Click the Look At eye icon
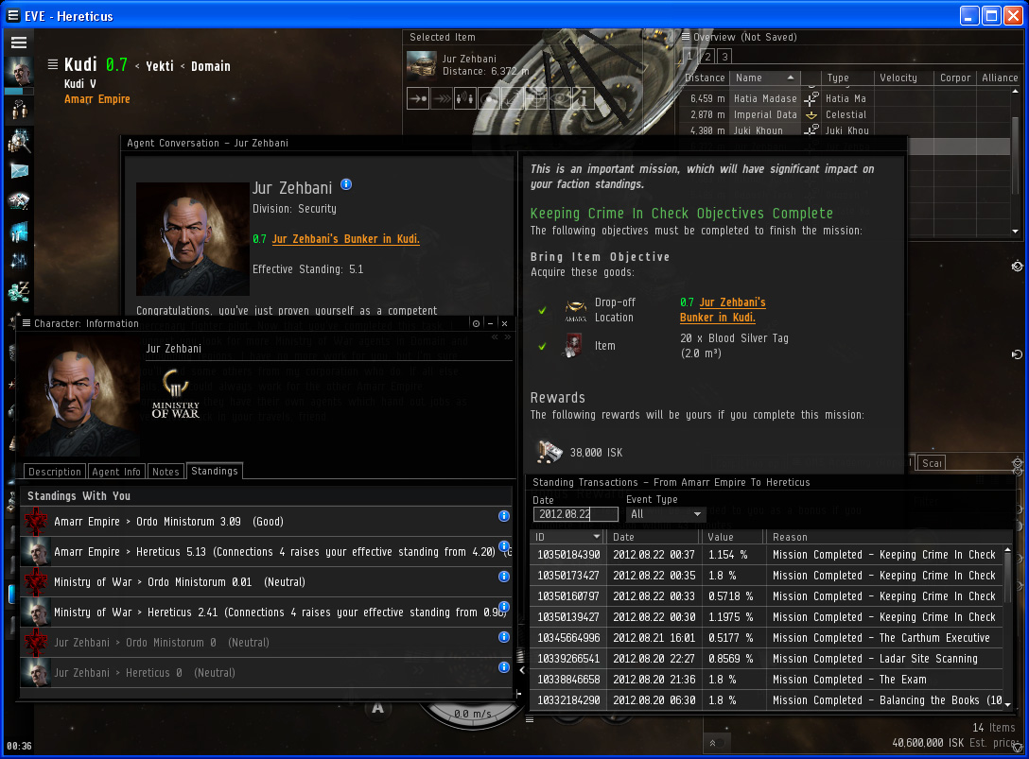Image resolution: width=1029 pixels, height=759 pixels. point(560,99)
